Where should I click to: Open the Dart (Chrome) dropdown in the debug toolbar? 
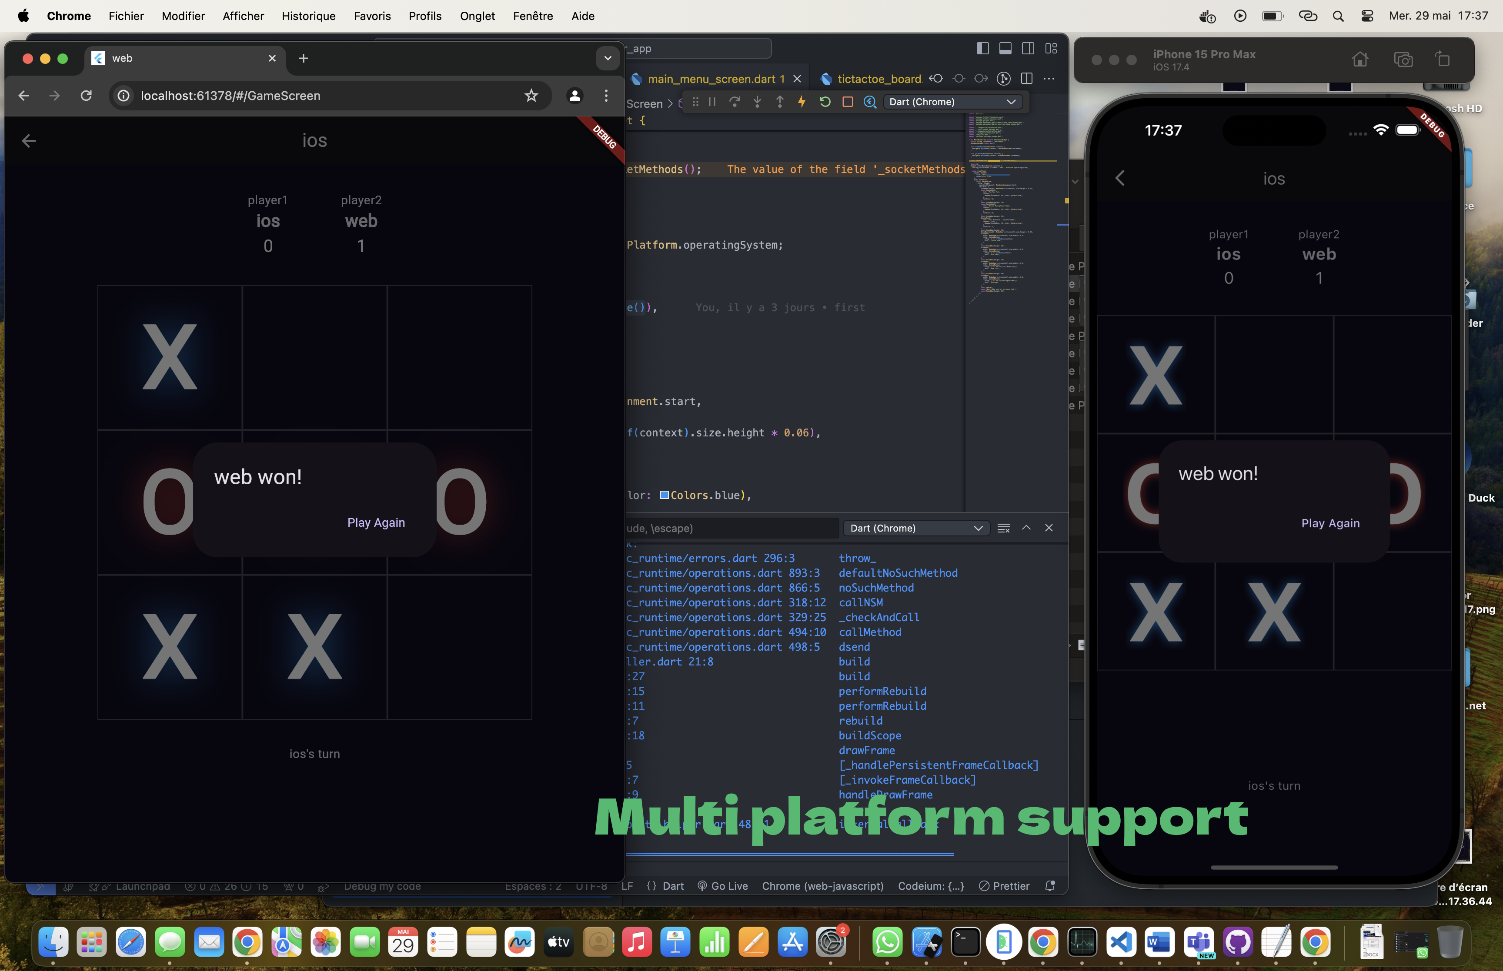point(952,102)
